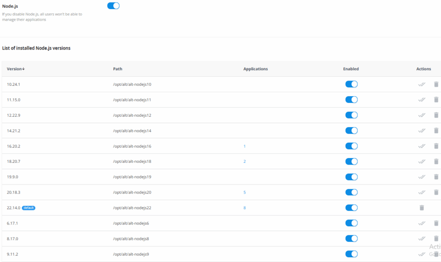Delete Node.js version 9.11.2
Image resolution: width=441 pixels, height=262 pixels.
[x=436, y=254]
